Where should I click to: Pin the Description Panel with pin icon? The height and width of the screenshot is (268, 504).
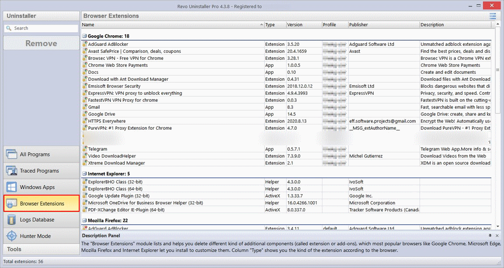490,236
